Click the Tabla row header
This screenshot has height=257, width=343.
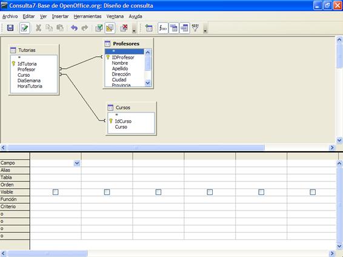[x=15, y=178]
